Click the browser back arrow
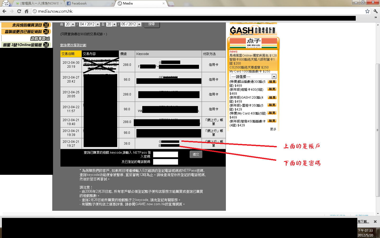 (x=4, y=11)
